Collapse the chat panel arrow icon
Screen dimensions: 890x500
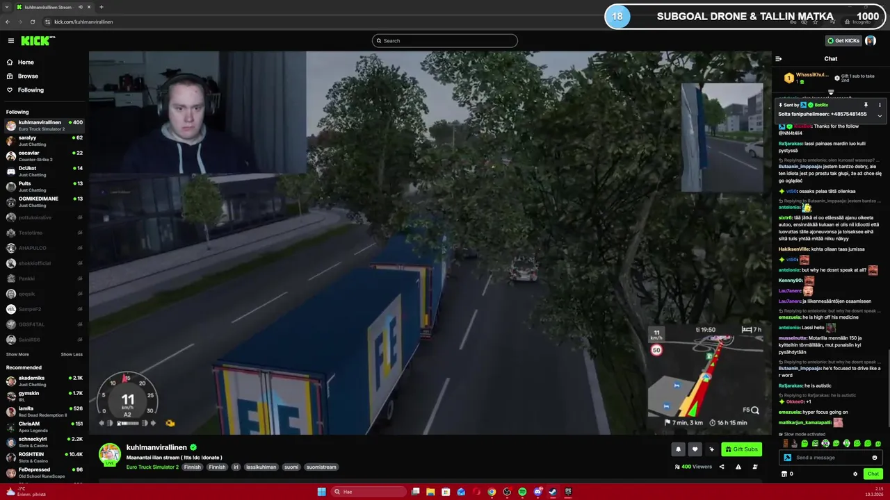(x=778, y=59)
